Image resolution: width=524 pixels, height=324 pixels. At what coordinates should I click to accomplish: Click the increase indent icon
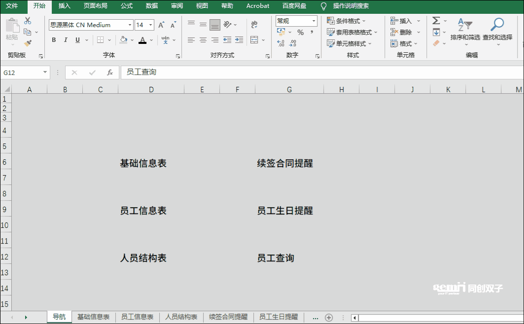point(239,40)
